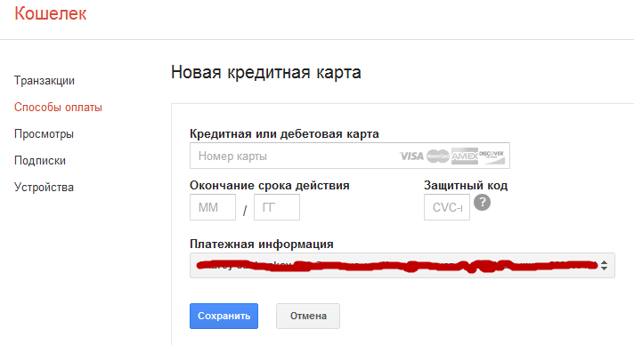
Task: Click the Окончание срока действия label
Action: [x=270, y=186]
